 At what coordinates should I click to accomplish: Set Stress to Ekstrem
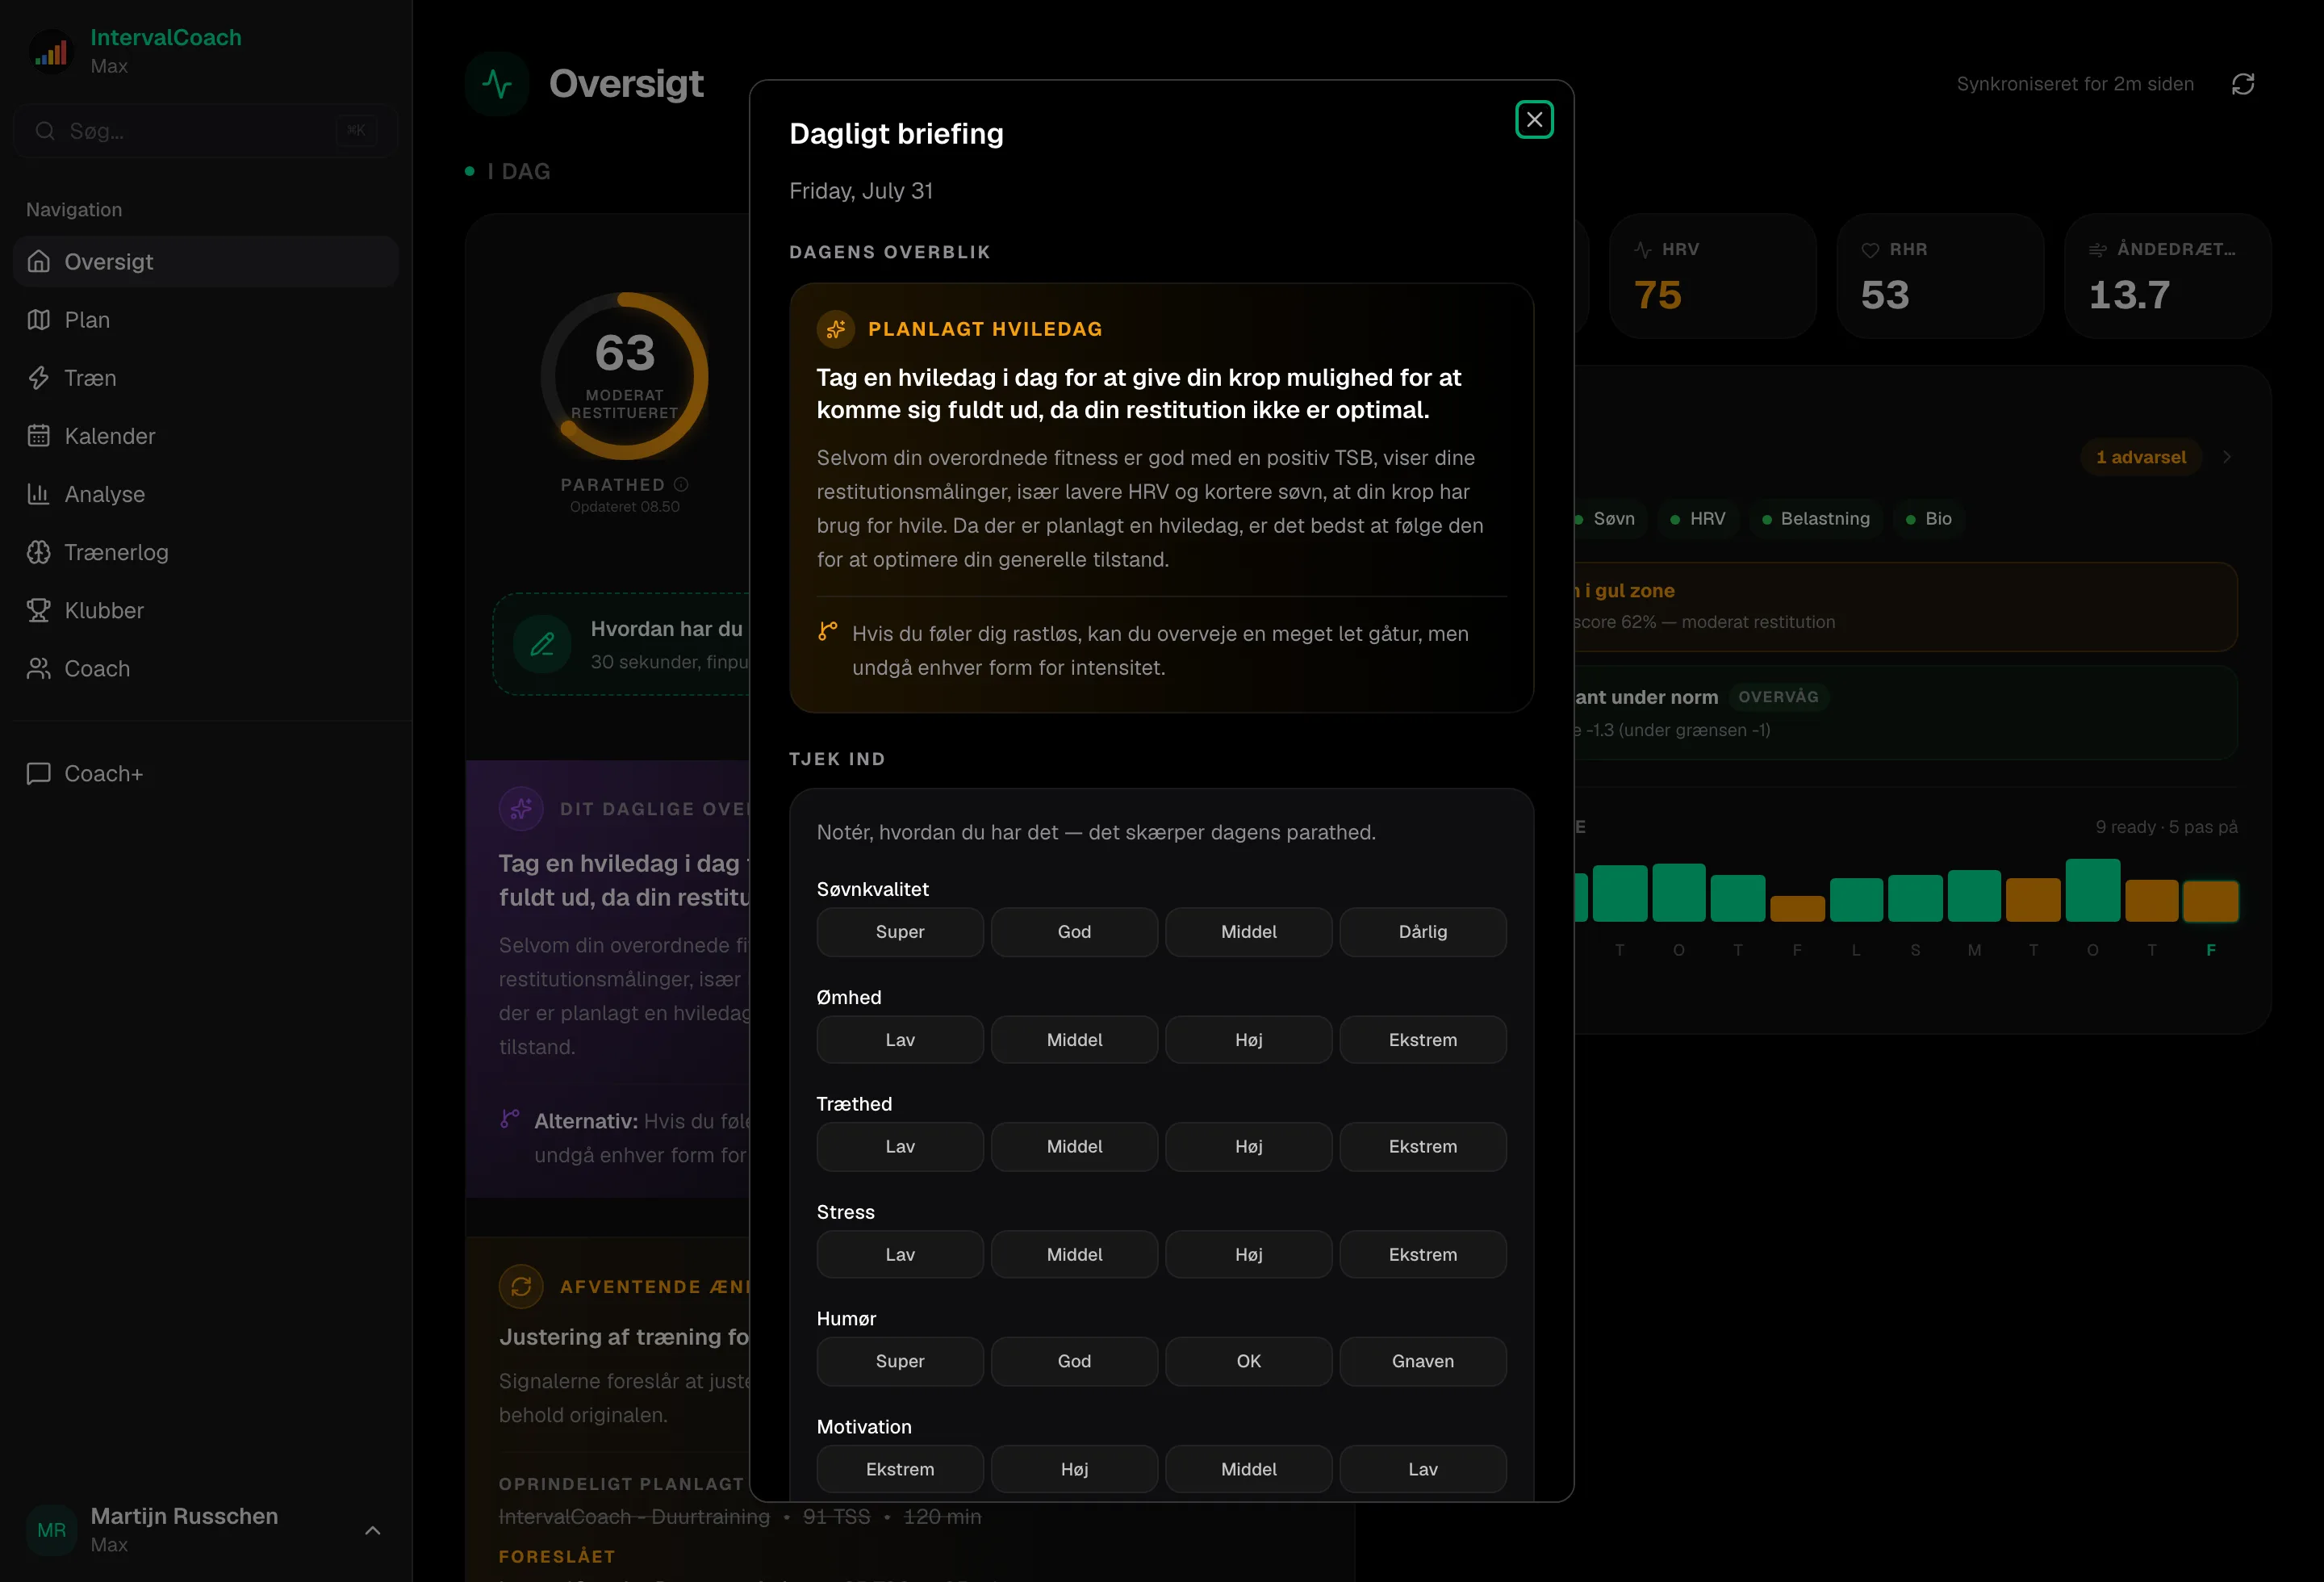coord(1423,1255)
